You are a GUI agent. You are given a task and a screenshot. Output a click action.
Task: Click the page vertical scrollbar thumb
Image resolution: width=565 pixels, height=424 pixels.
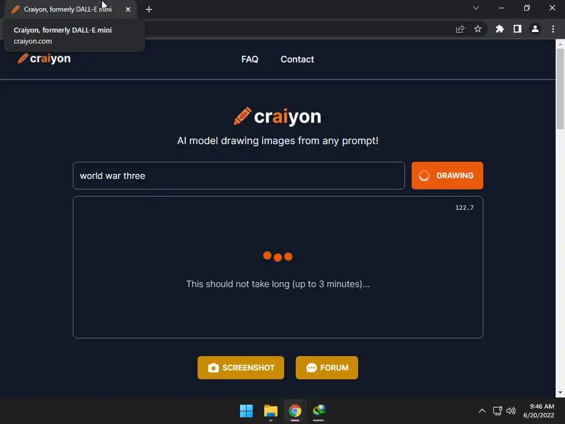(x=560, y=88)
